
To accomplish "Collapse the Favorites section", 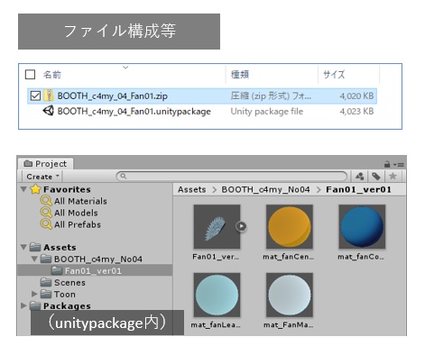I will [x=23, y=189].
